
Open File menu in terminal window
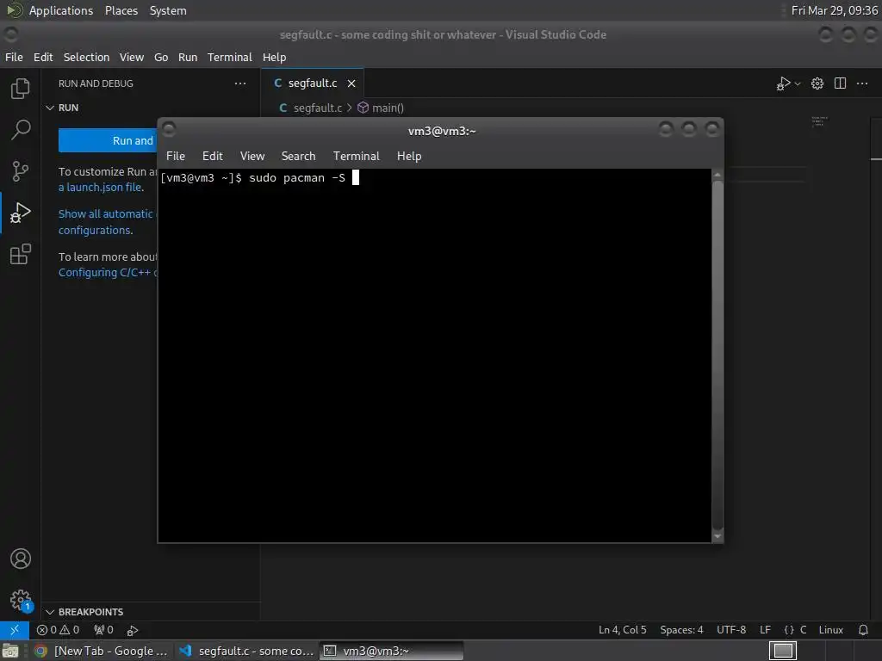[176, 157]
